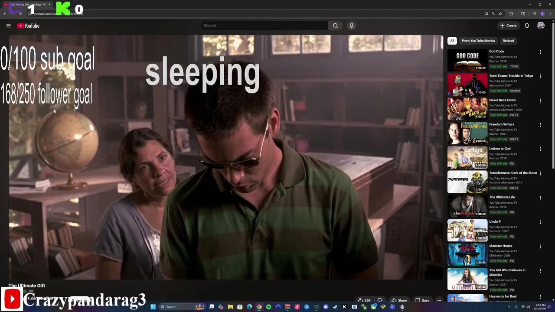Image resolution: width=555 pixels, height=312 pixels.
Task: Switch to The Ultimate Gift browser tab
Action: [27, 4]
